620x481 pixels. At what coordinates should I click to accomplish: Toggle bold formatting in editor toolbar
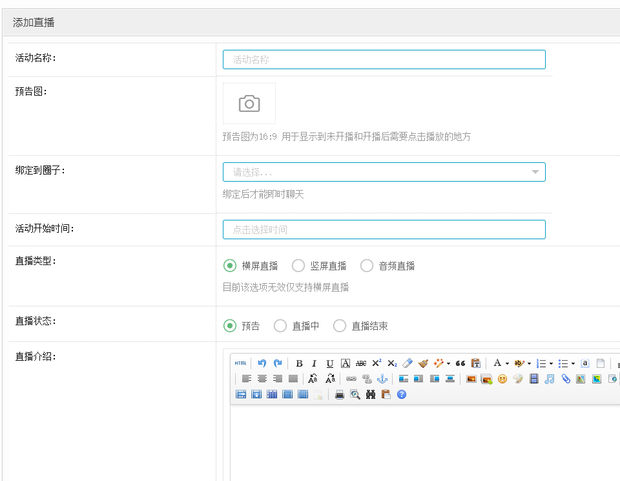pyautogui.click(x=299, y=363)
